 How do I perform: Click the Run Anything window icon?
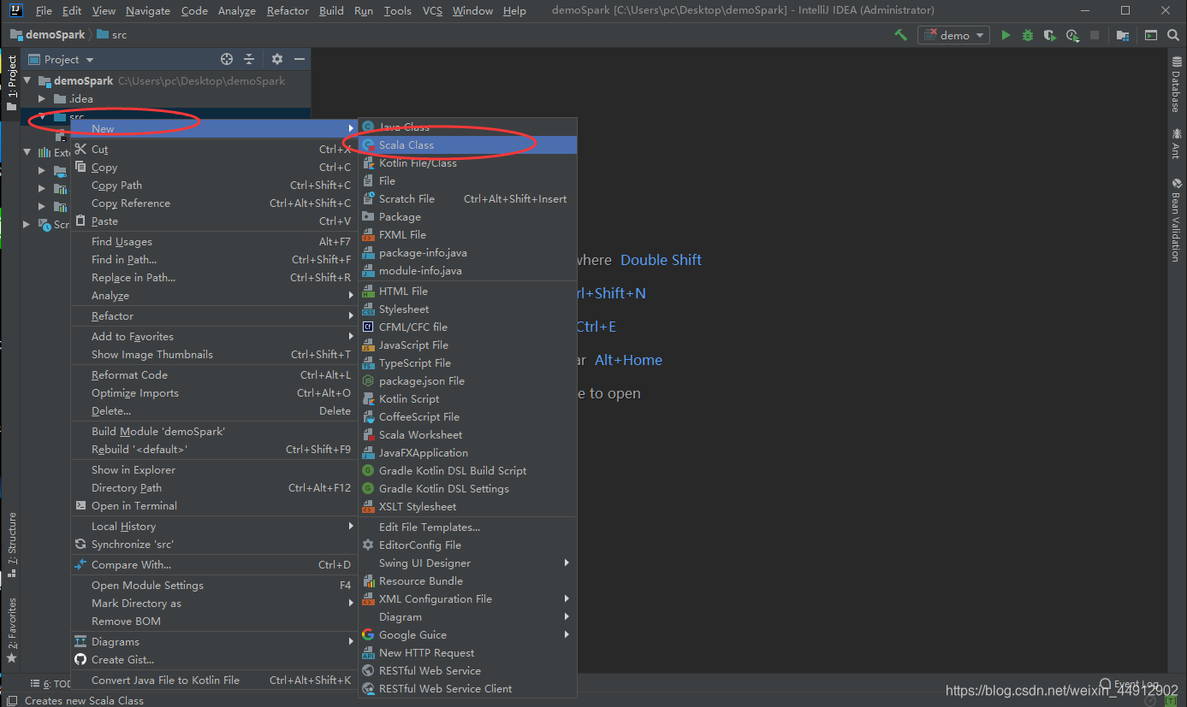[1151, 35]
